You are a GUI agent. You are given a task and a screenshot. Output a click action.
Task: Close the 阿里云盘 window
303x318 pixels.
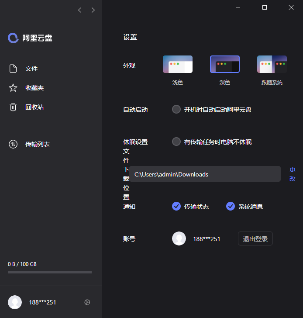[x=291, y=7]
